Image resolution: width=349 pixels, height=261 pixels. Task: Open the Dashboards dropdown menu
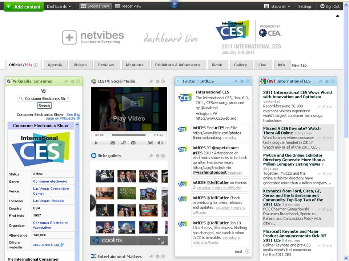[59, 6]
